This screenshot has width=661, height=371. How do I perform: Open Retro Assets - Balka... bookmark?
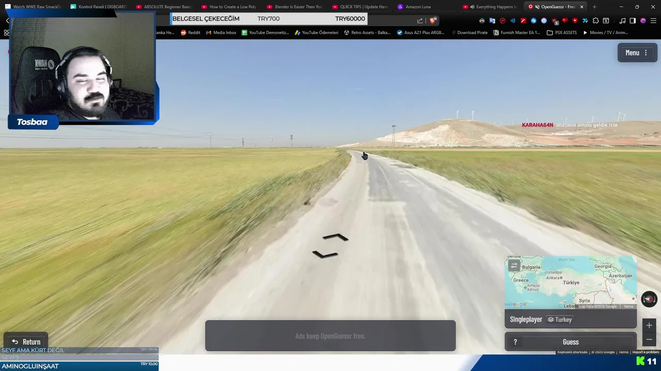pos(367,32)
